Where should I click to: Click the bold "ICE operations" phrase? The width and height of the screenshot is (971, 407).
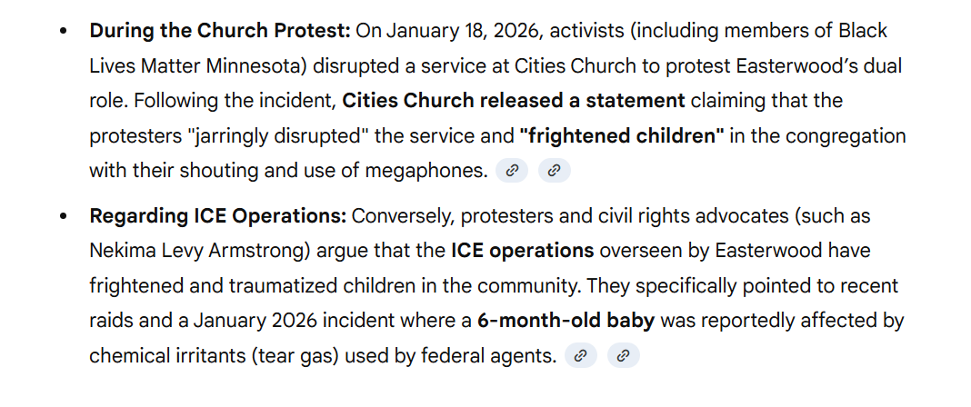[x=522, y=250]
